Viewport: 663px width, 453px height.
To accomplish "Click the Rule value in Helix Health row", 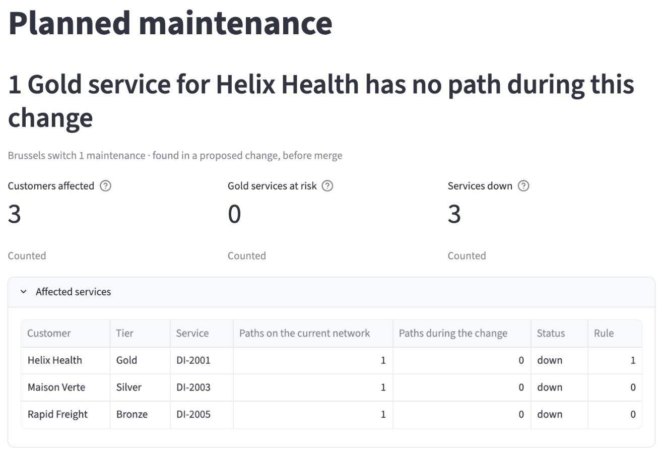I will (615, 360).
